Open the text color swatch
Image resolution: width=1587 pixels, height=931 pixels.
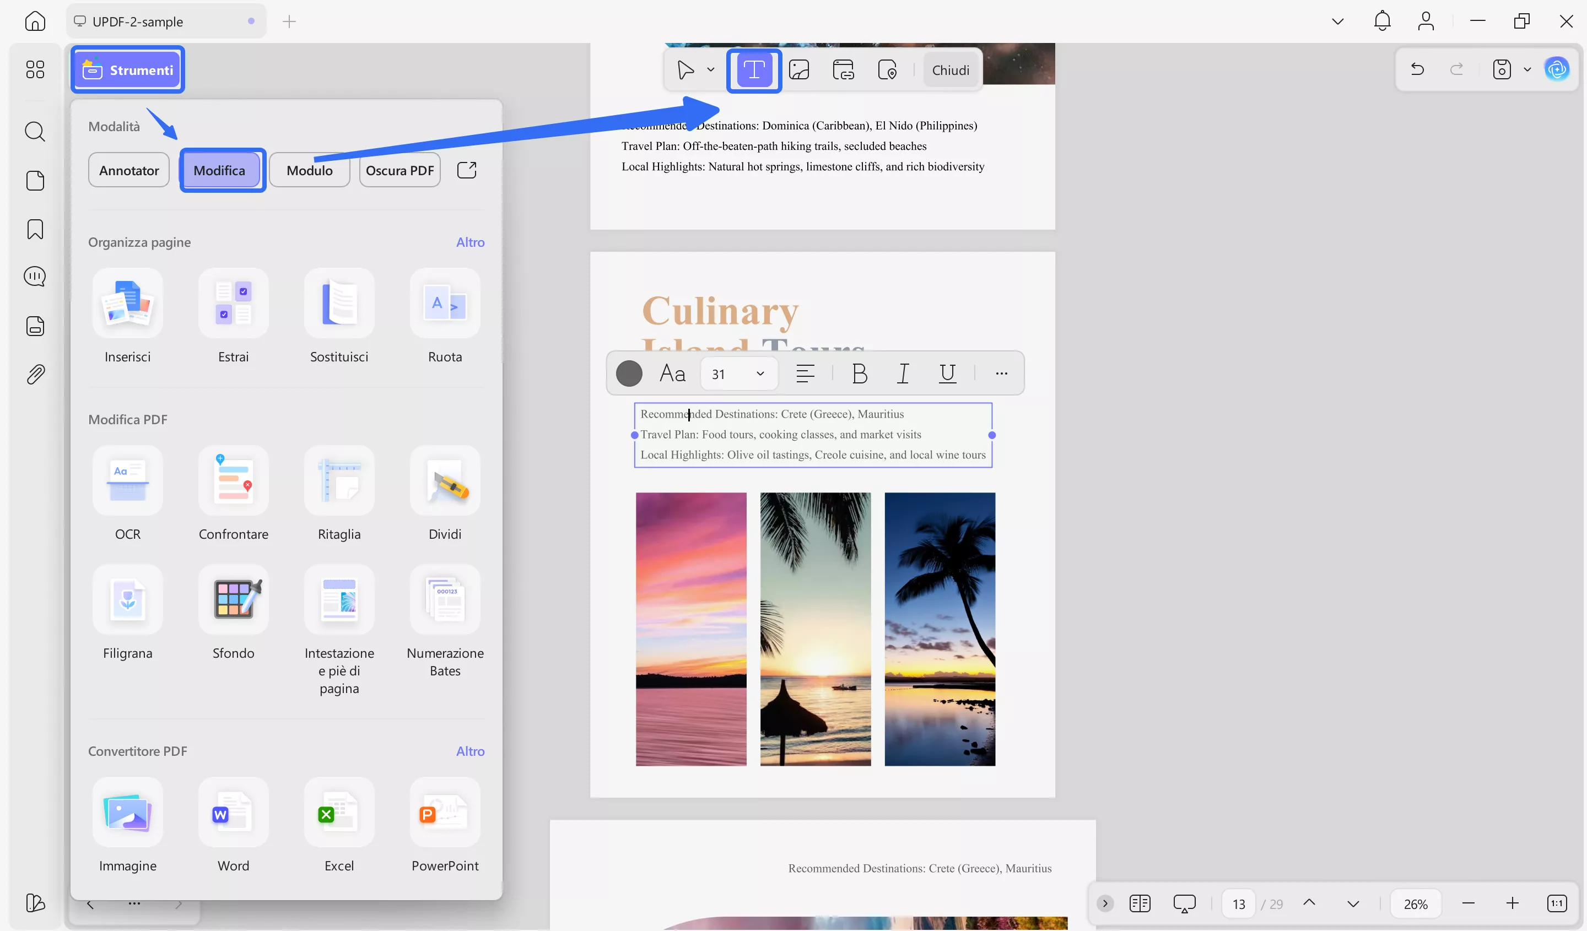pyautogui.click(x=629, y=372)
